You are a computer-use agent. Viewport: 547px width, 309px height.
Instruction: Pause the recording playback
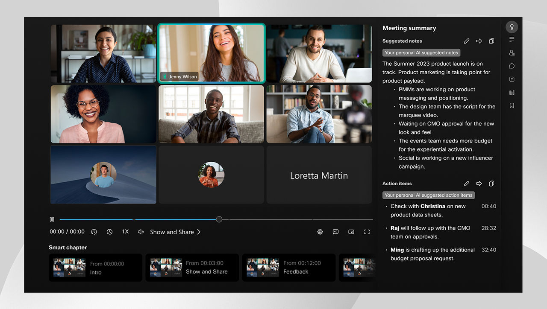point(52,219)
